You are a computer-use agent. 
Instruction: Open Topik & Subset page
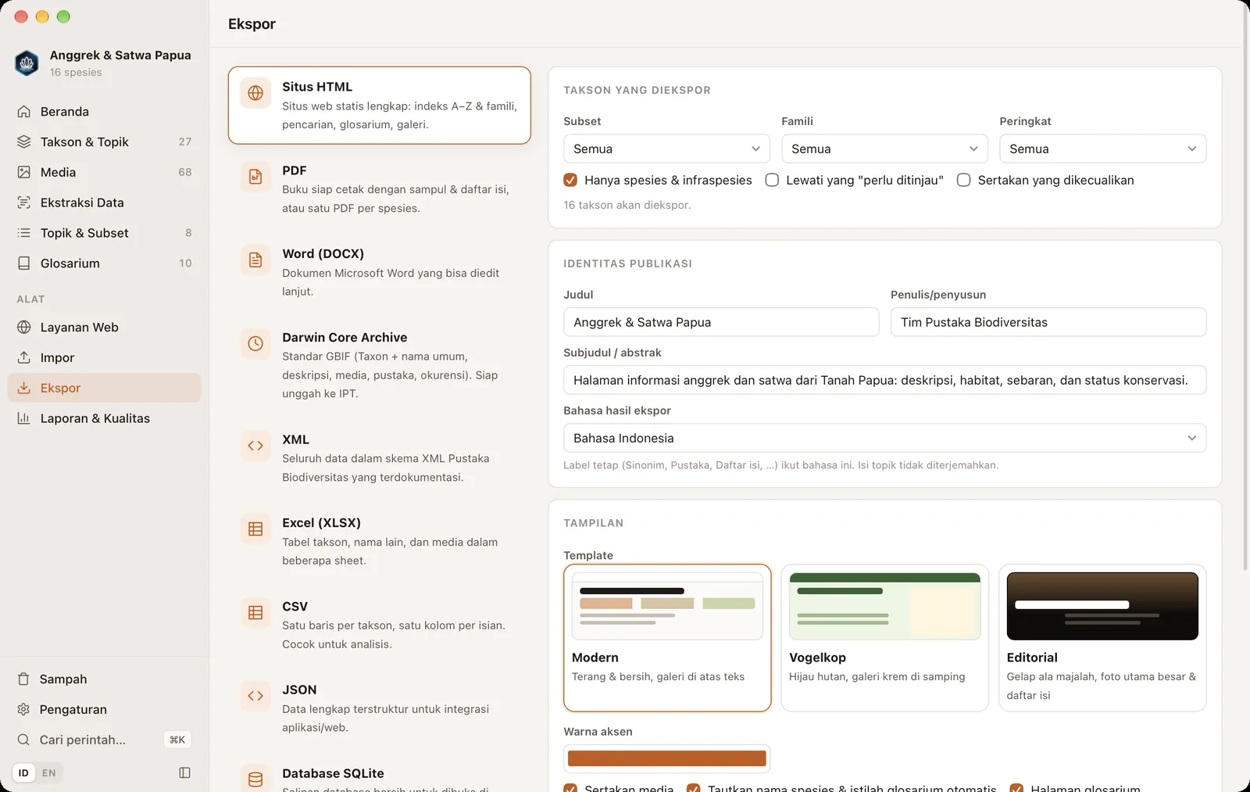click(x=105, y=233)
